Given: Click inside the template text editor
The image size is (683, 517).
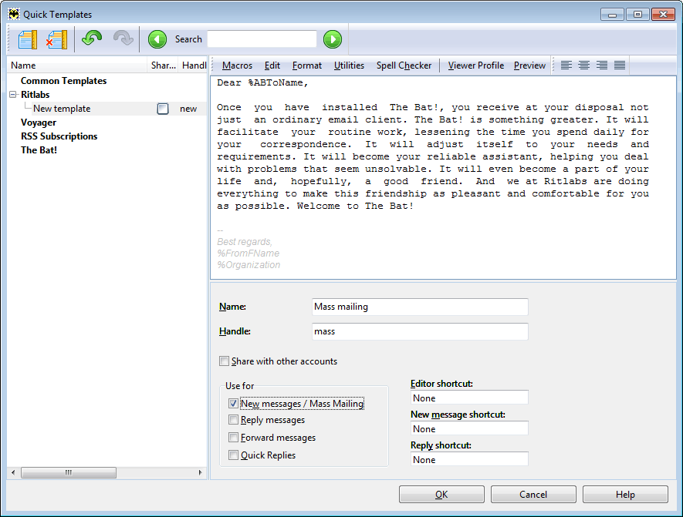Looking at the screenshot, I should pos(443,177).
